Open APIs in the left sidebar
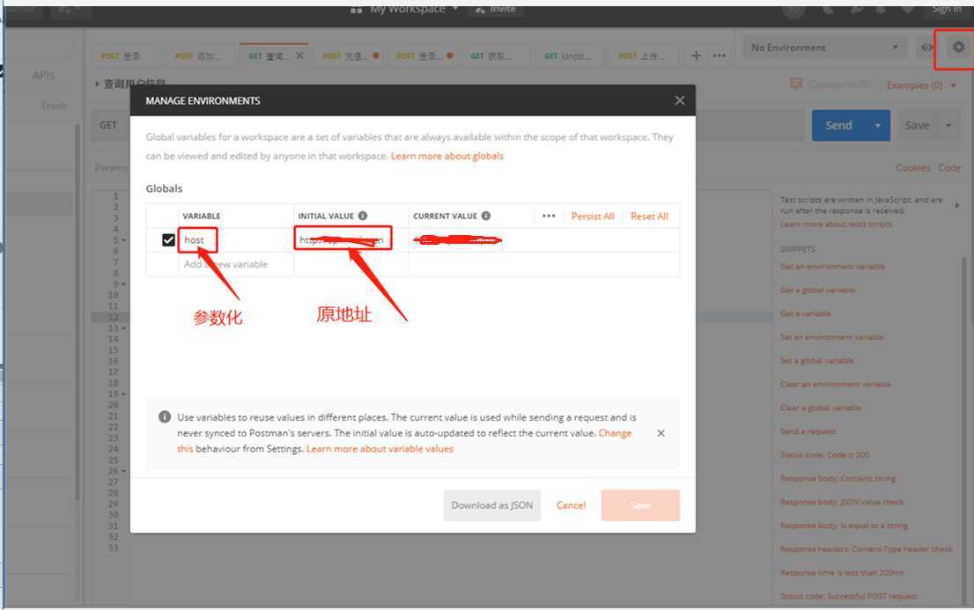The height and width of the screenshot is (610, 974). (43, 75)
